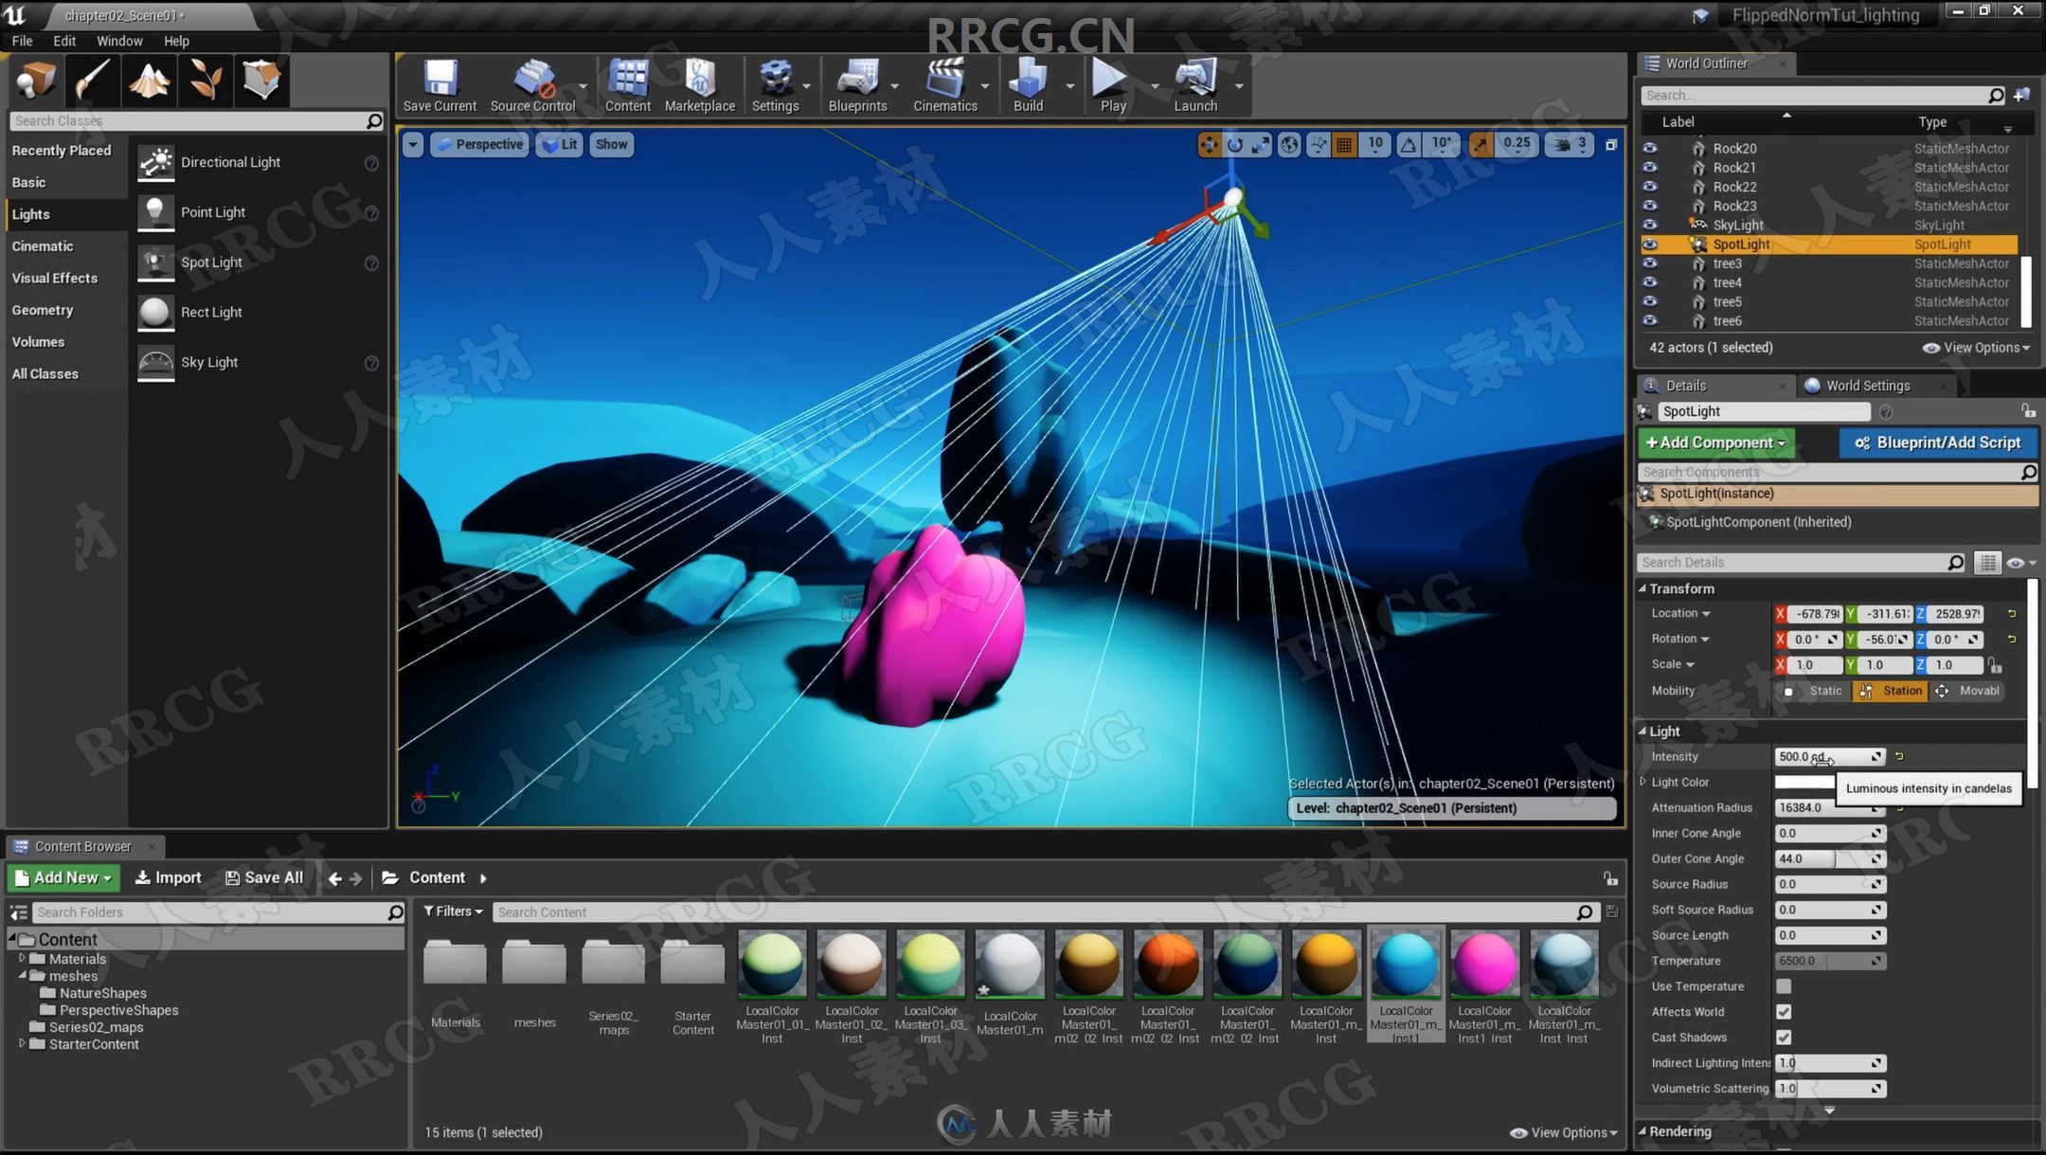The height and width of the screenshot is (1155, 2046).
Task: Select the Rect Light tool
Action: point(211,311)
